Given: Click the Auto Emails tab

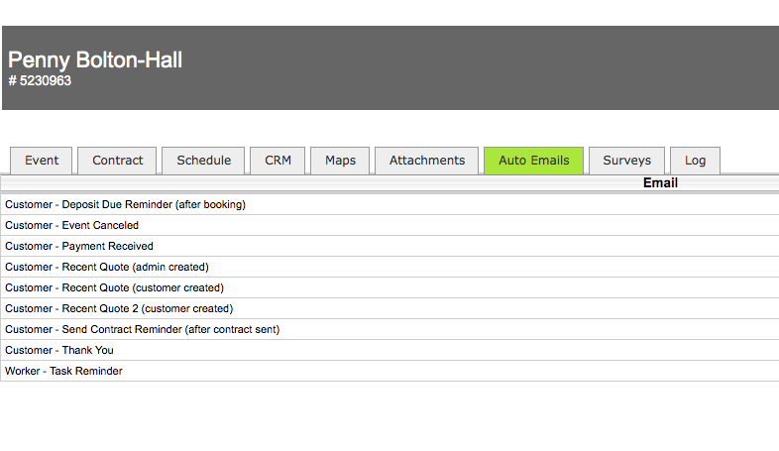Looking at the screenshot, I should [533, 161].
